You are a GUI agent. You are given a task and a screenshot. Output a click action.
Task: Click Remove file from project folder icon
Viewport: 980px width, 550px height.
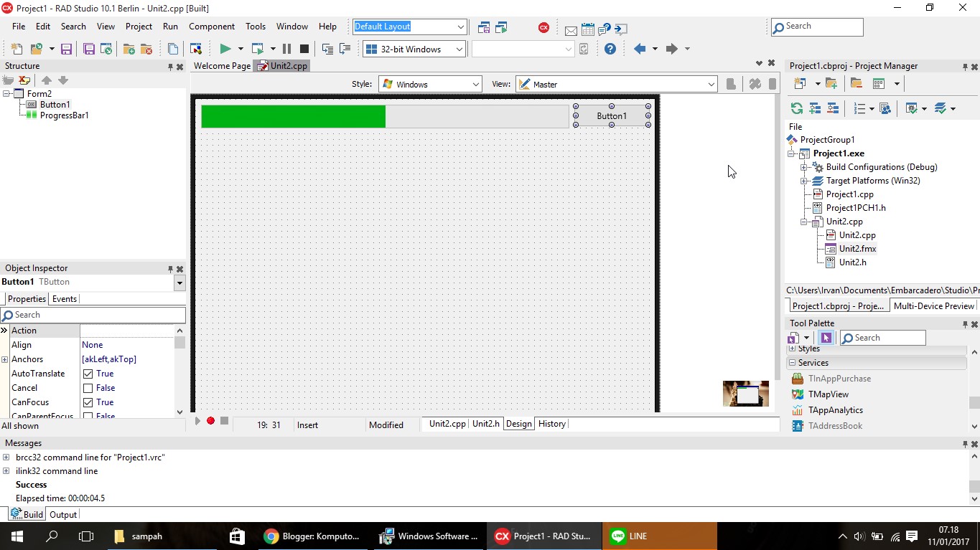(x=146, y=49)
